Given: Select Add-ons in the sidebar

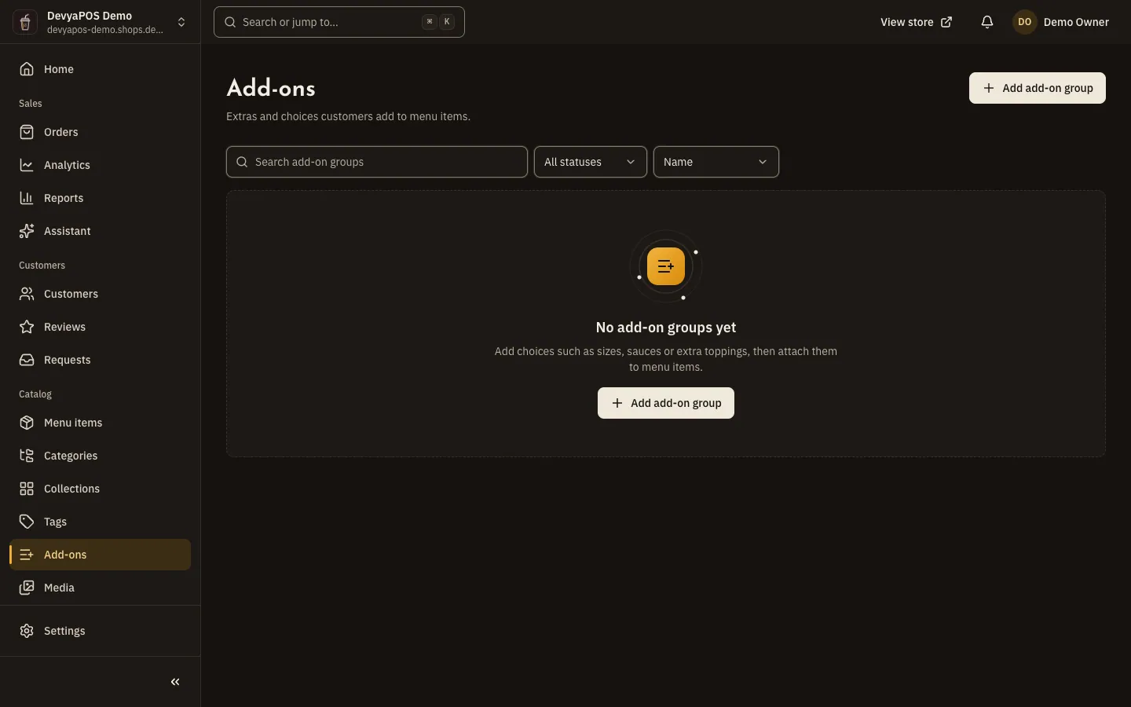Looking at the screenshot, I should pos(101,555).
